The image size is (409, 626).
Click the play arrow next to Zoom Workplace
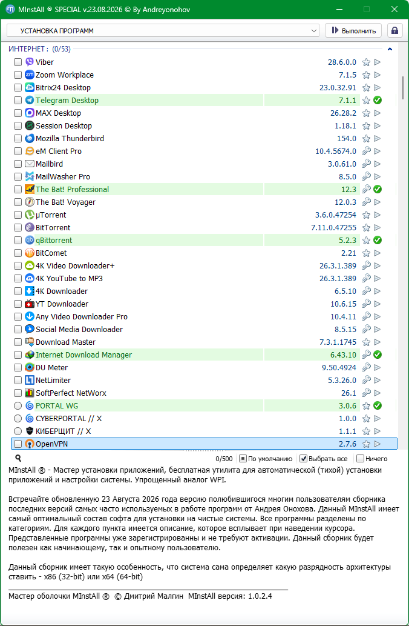377,75
